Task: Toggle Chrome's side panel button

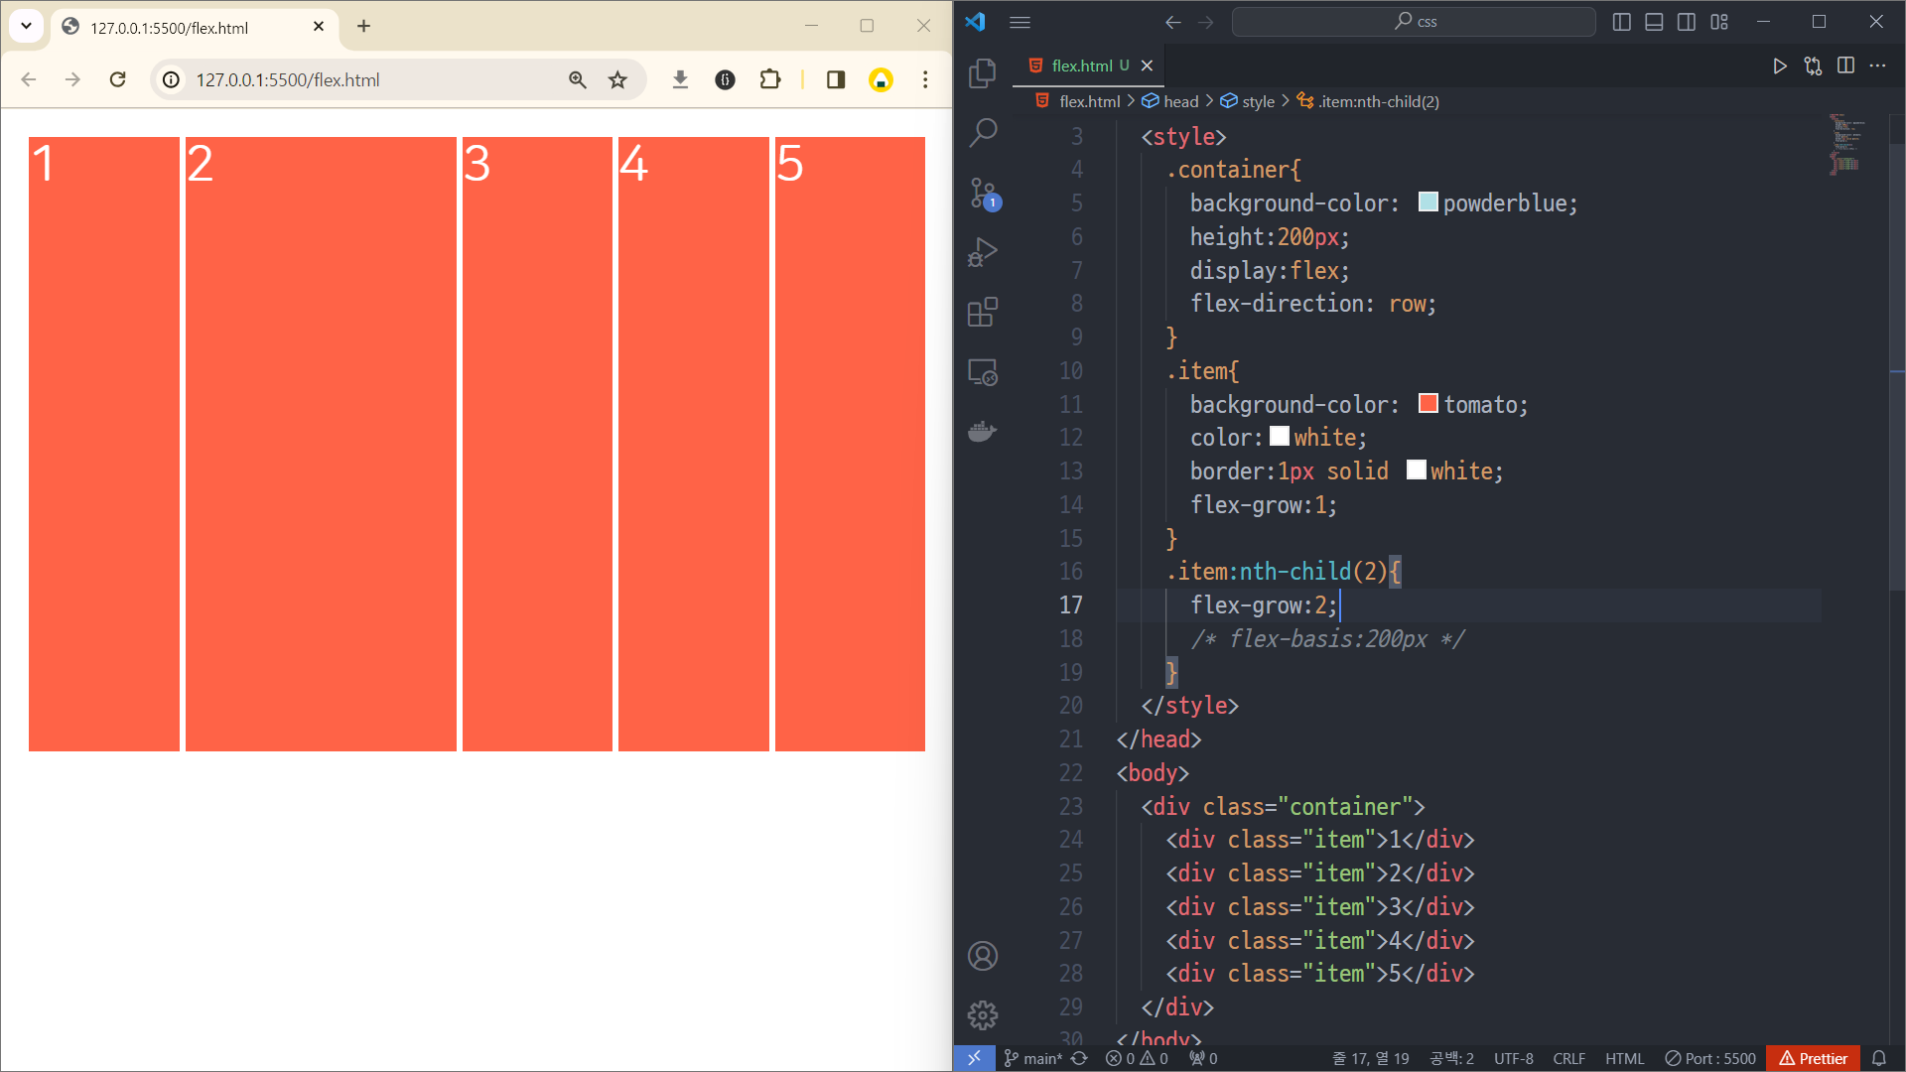Action: (835, 79)
